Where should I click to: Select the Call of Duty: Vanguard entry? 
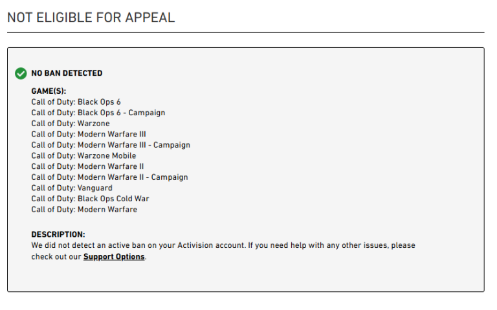pos(72,188)
